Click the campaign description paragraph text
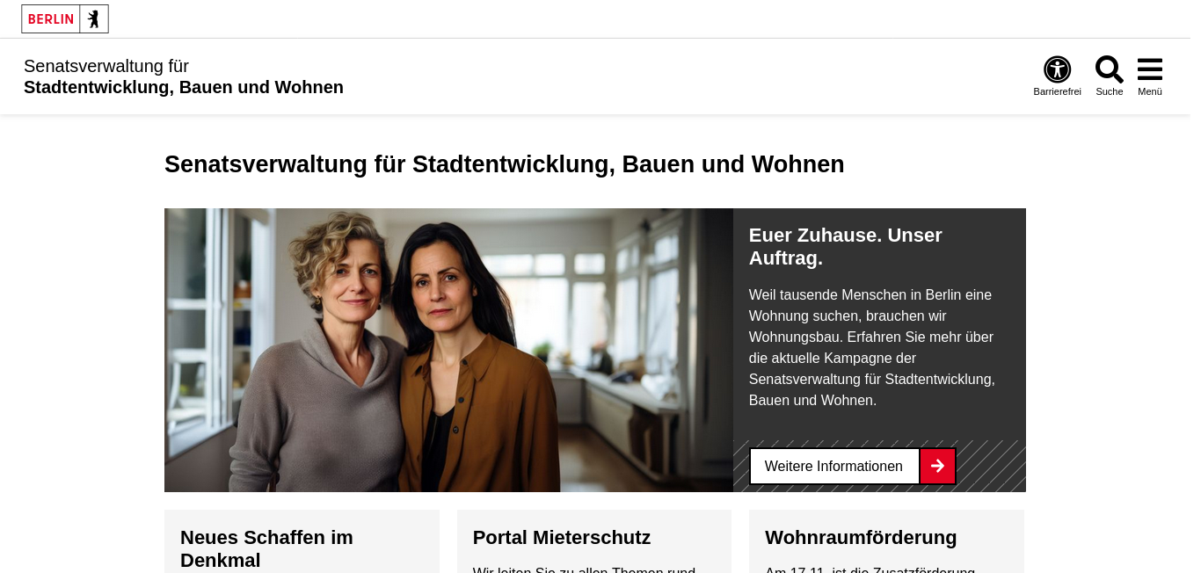Viewport: 1201px width, 573px height. click(872, 348)
